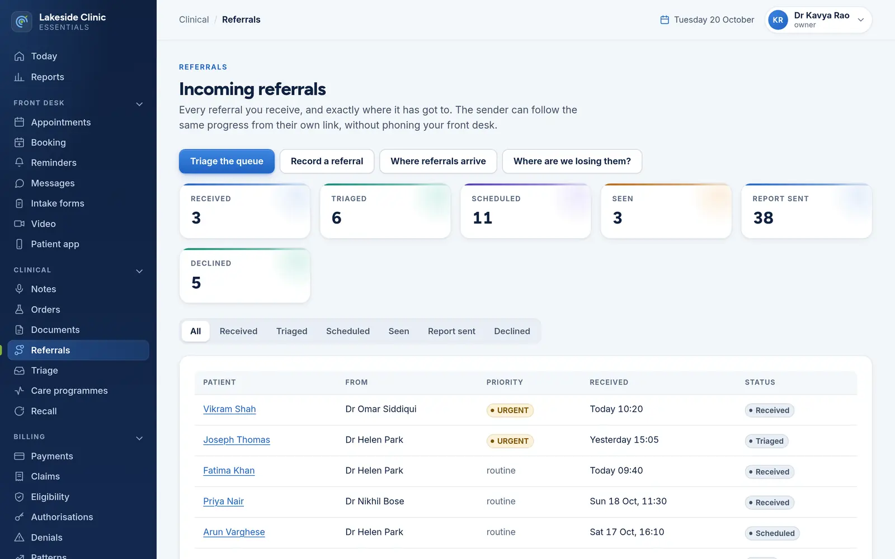
Task: Click the Care programmes pulse icon
Action: (19, 391)
